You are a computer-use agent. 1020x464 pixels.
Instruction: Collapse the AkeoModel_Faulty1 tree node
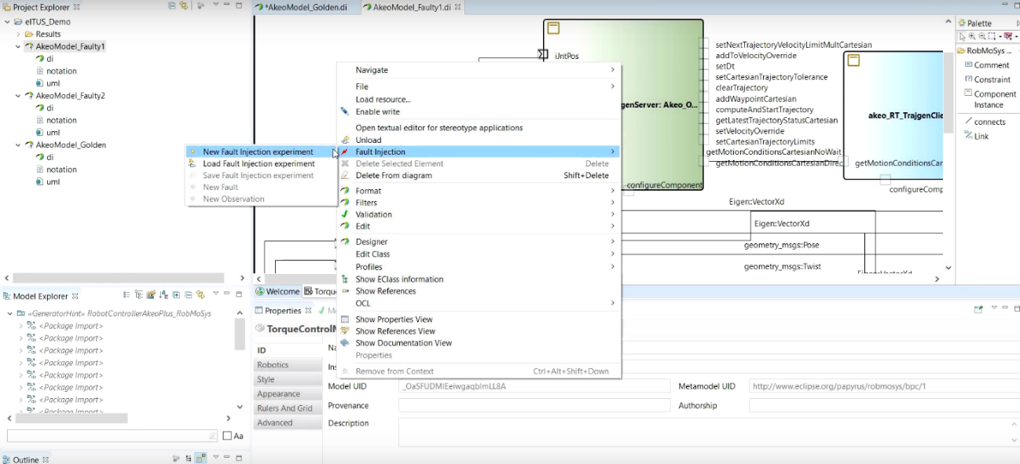pyautogui.click(x=19, y=47)
